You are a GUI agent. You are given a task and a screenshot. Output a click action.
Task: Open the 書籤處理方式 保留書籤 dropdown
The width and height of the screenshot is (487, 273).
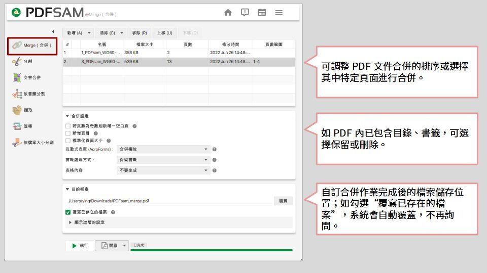163,160
